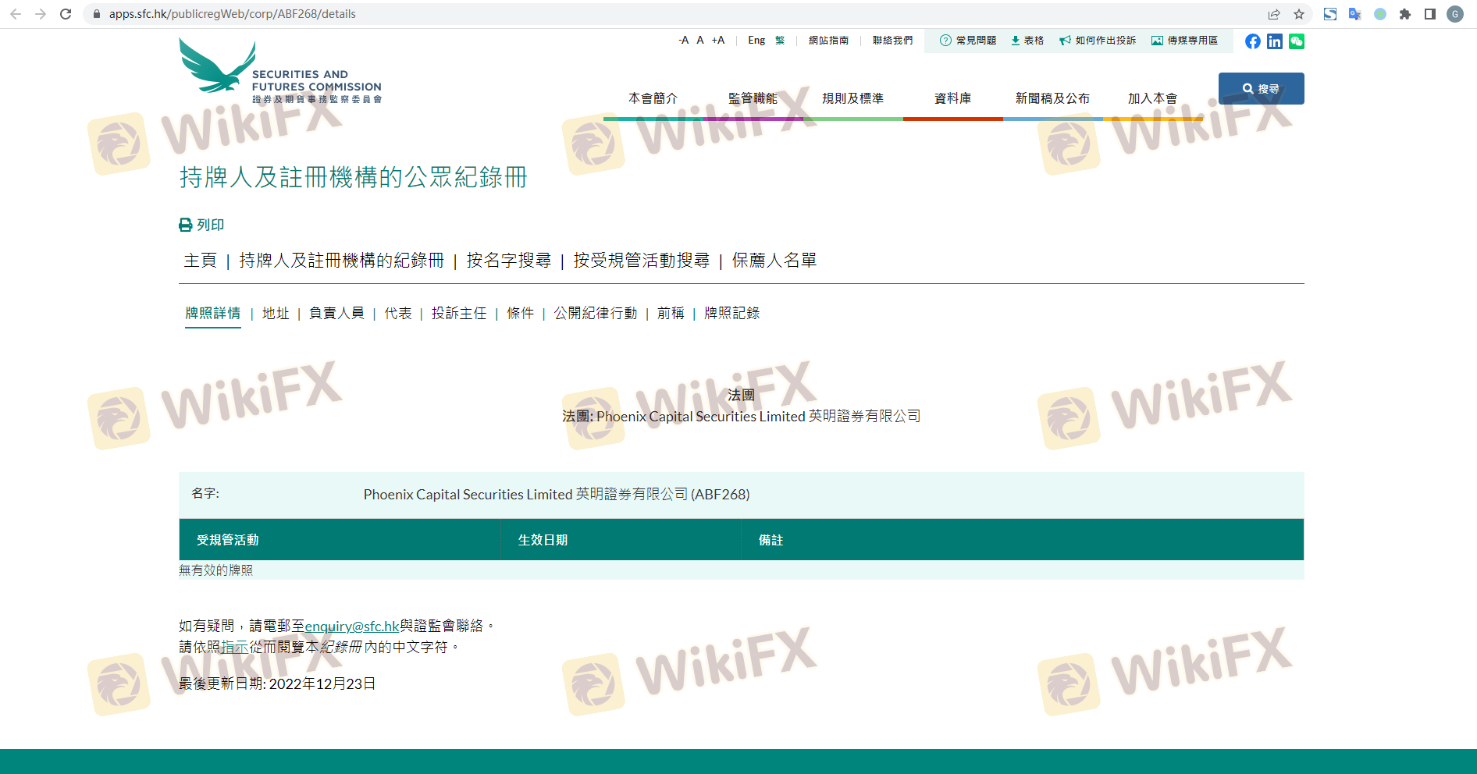Select the 前稱 tab
Screen dimensions: 1477x774
pyautogui.click(x=671, y=313)
